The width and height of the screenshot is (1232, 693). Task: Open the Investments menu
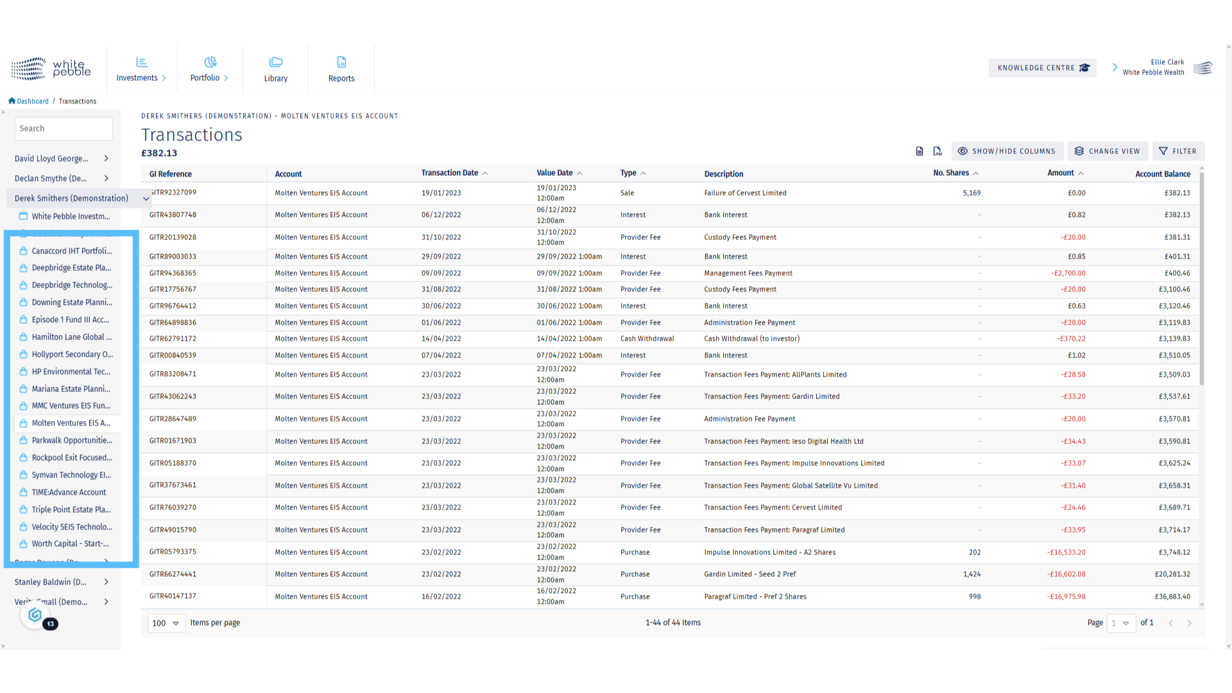pos(141,69)
